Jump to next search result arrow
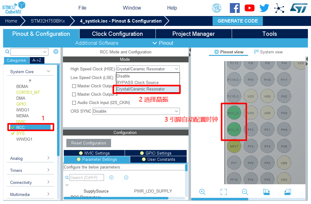The width and height of the screenshot is (311, 204). pyautogui.click(x=126, y=177)
